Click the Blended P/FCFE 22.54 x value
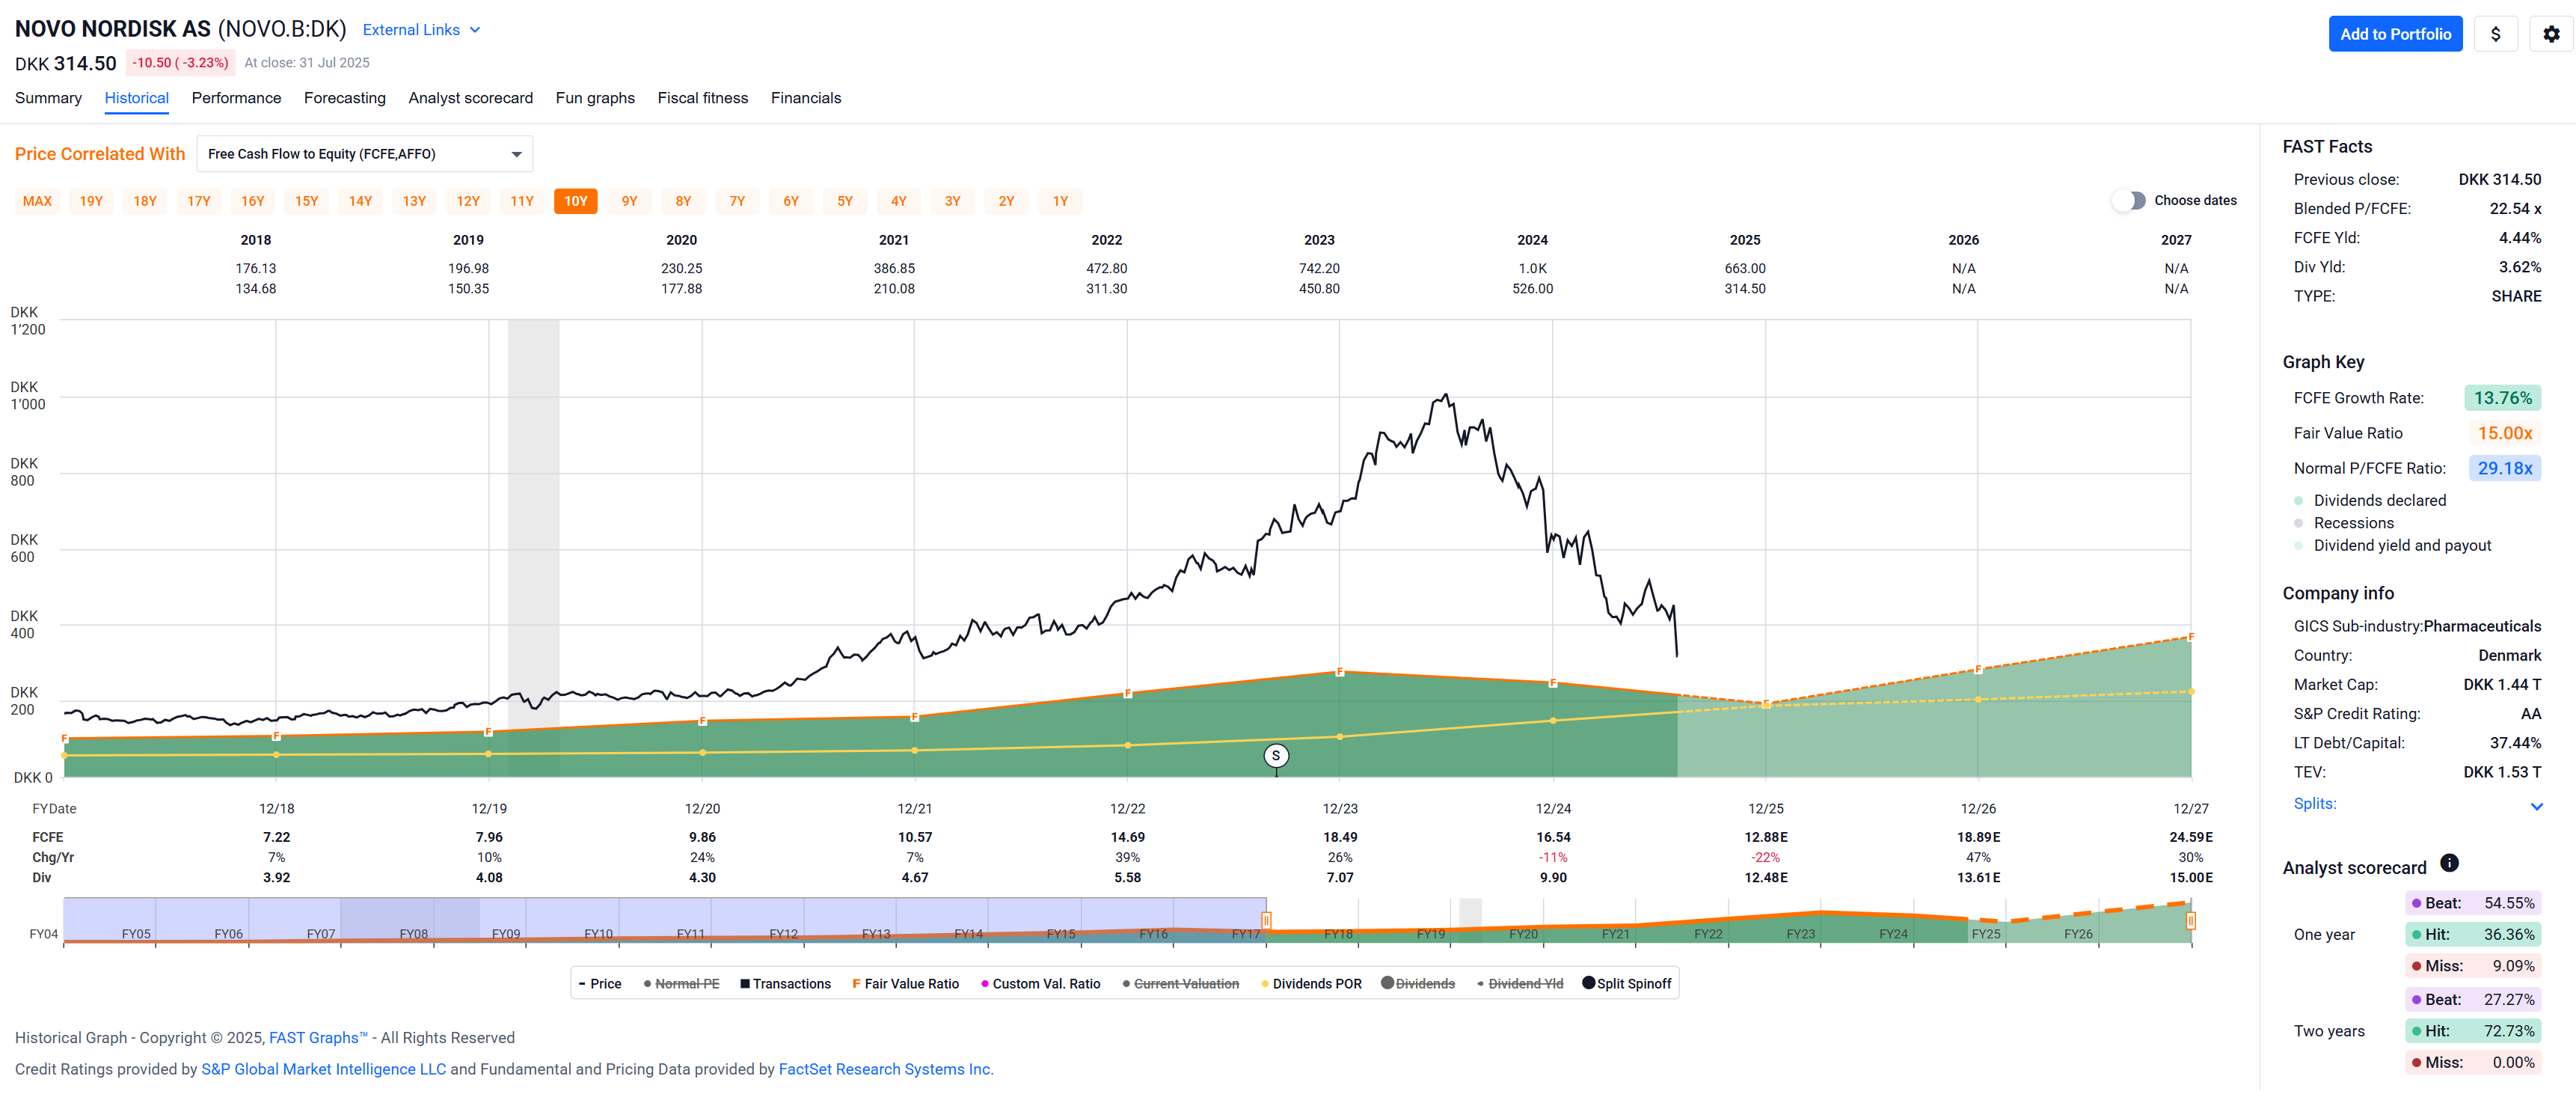 click(2514, 209)
